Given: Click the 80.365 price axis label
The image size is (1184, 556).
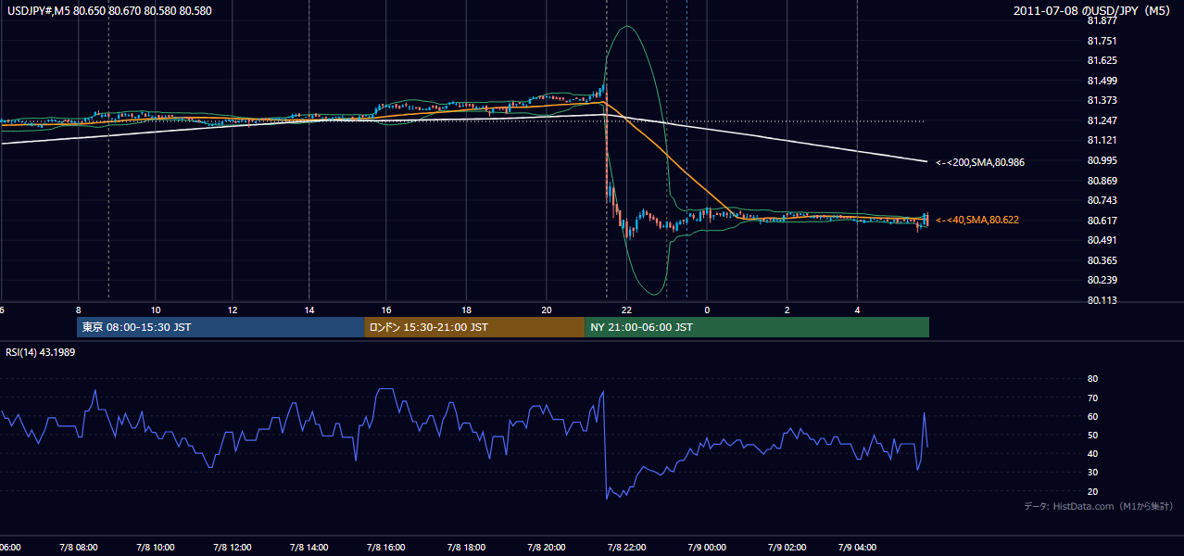Looking at the screenshot, I should tap(1102, 261).
